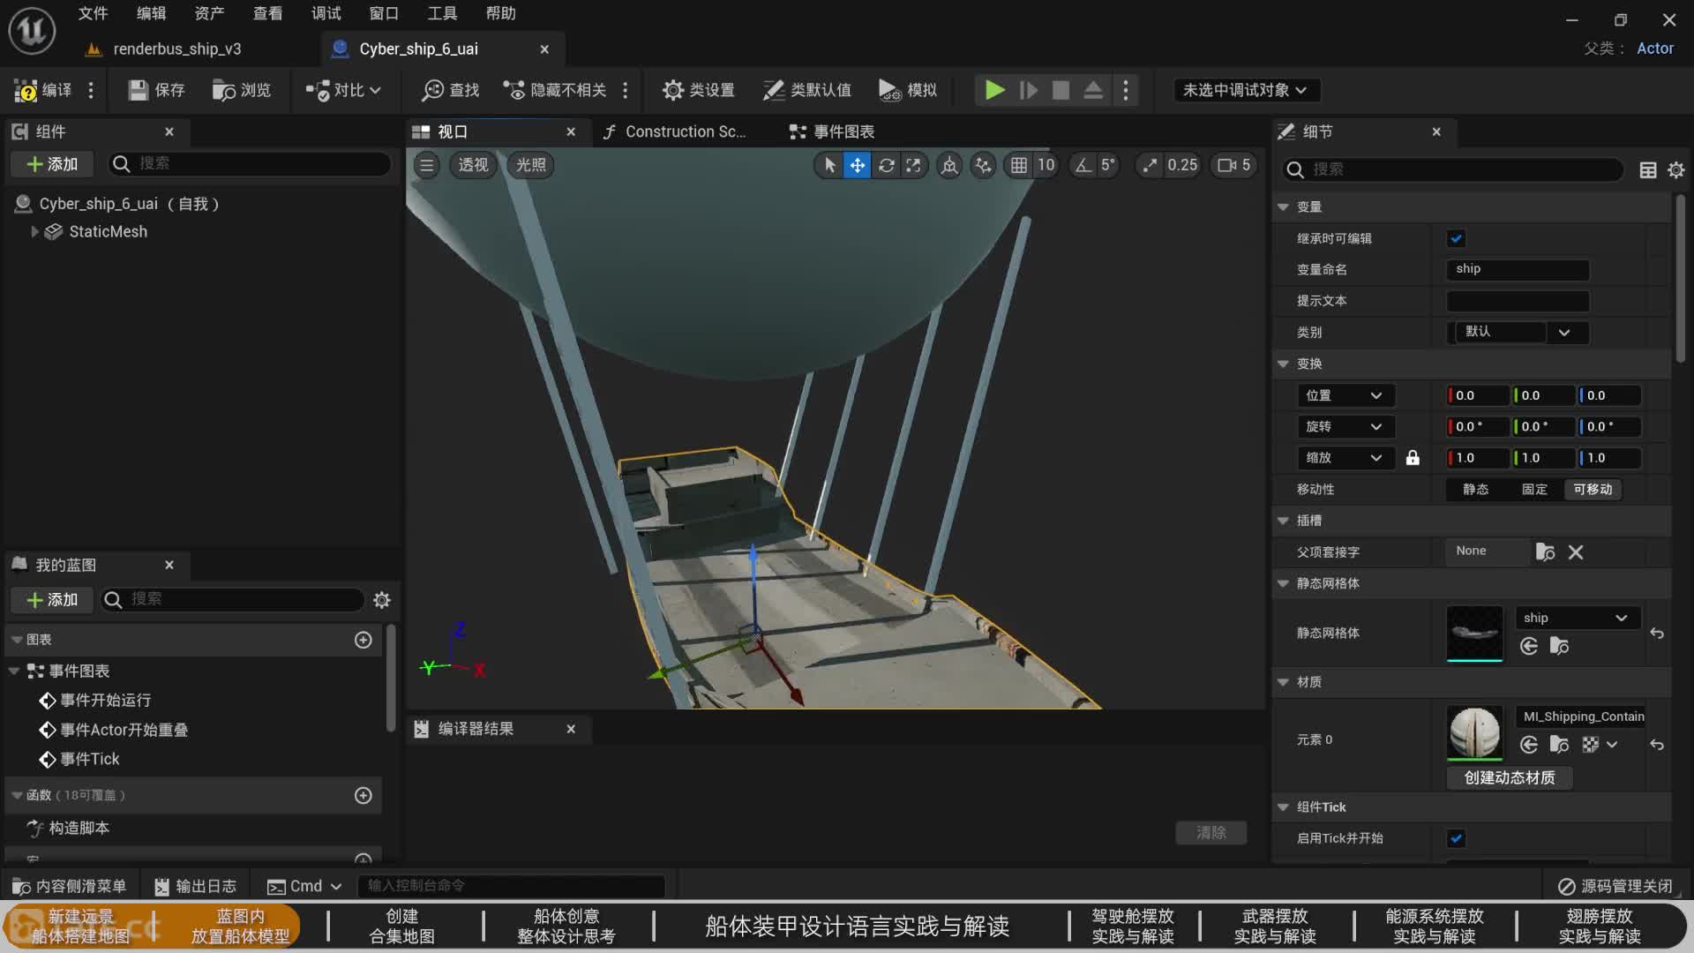Open camera speed setting
Viewport: 1694px width, 953px height.
pos(1233,165)
